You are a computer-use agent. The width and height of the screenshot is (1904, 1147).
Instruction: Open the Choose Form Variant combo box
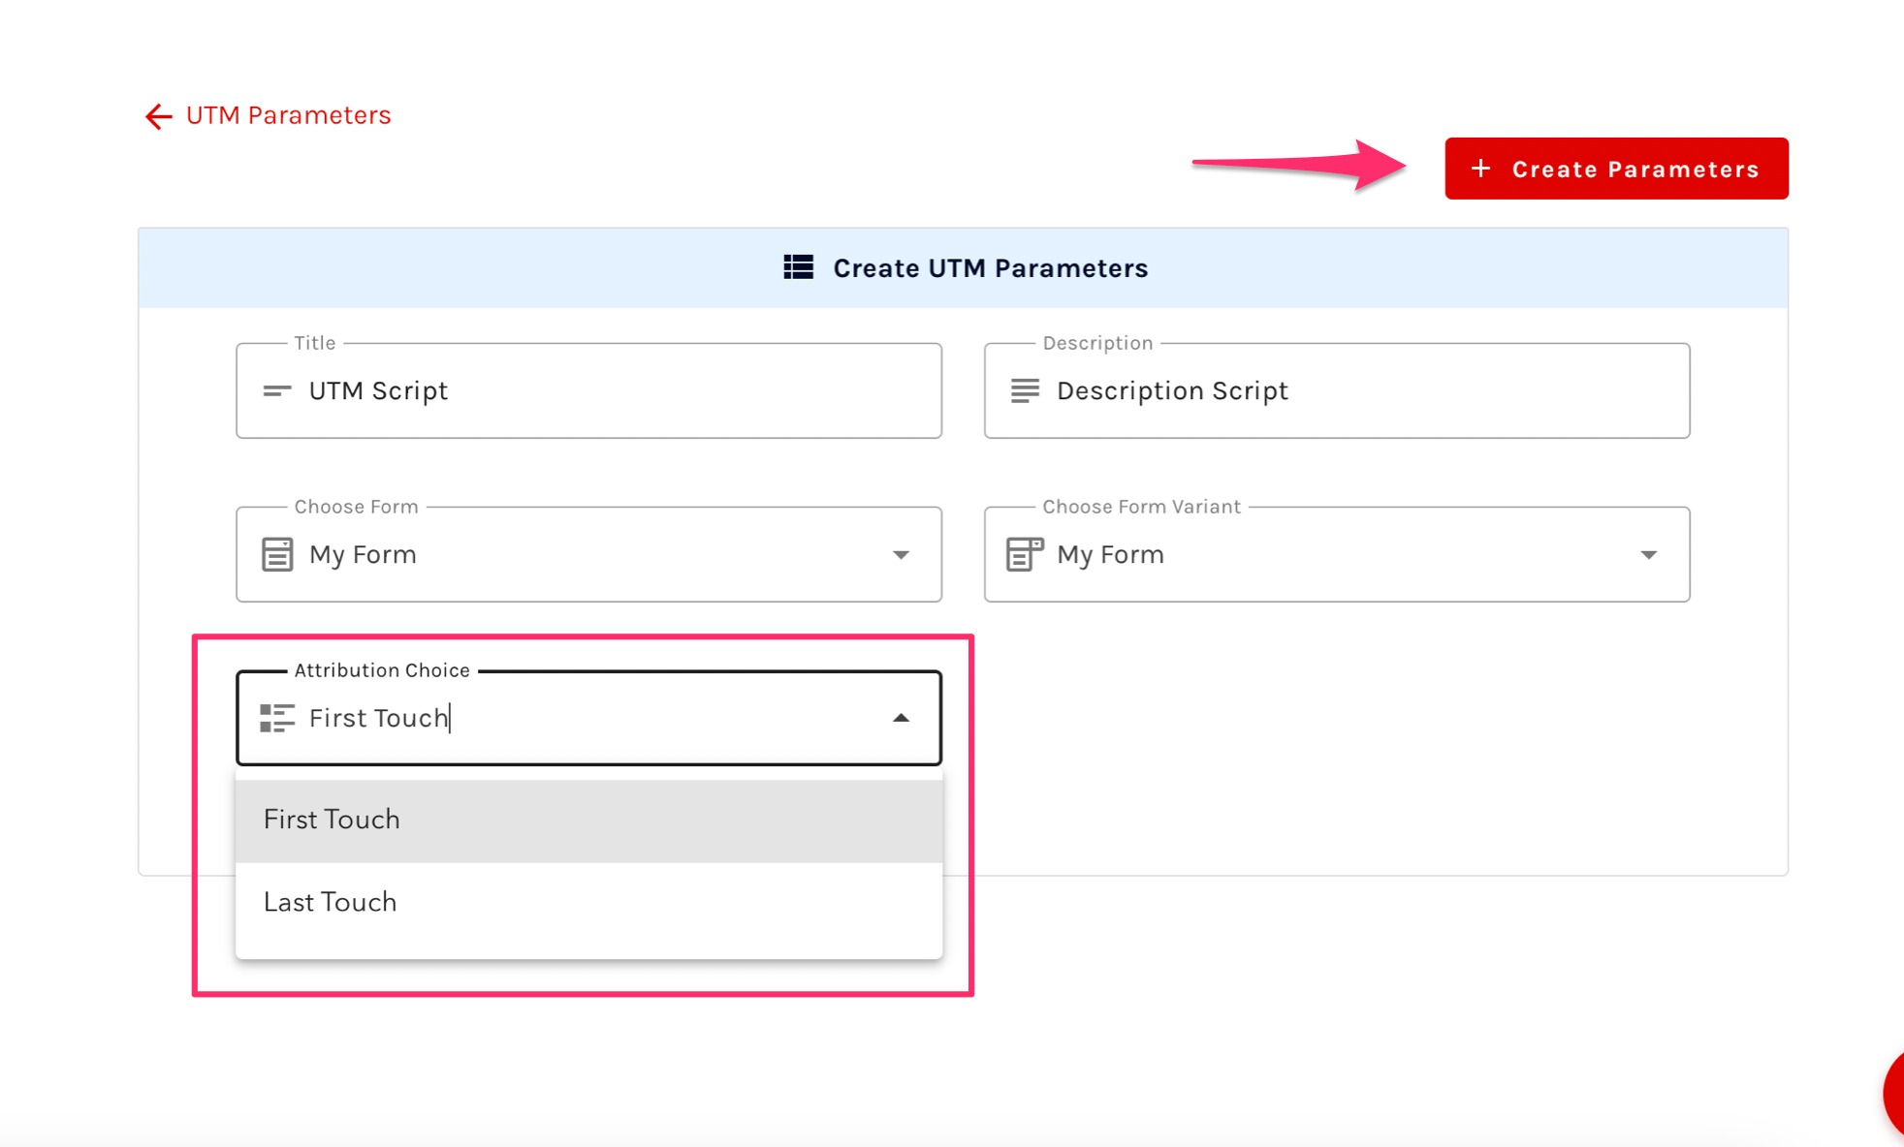coord(1337,554)
